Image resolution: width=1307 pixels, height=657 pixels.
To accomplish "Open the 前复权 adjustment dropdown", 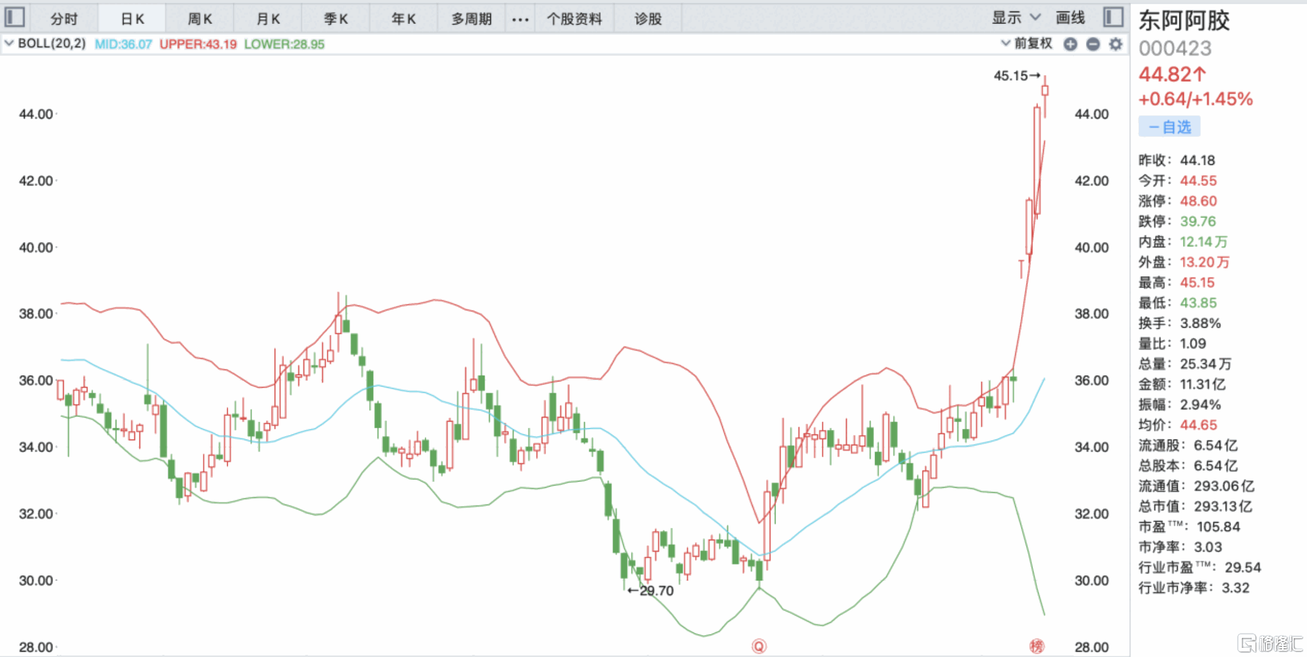I will point(1027,44).
